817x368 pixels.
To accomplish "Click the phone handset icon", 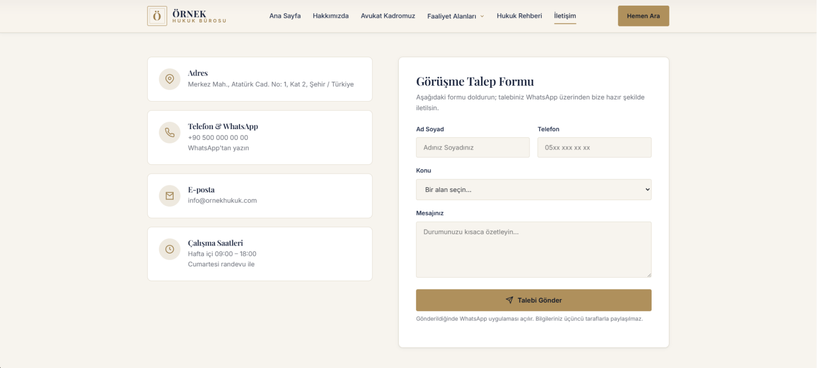I will [170, 133].
